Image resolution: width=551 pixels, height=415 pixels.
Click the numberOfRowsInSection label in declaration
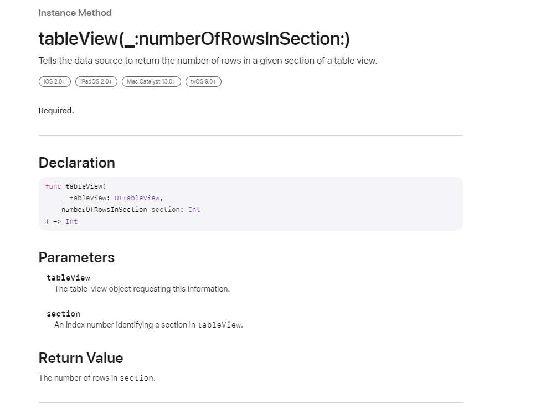pyautogui.click(x=104, y=210)
